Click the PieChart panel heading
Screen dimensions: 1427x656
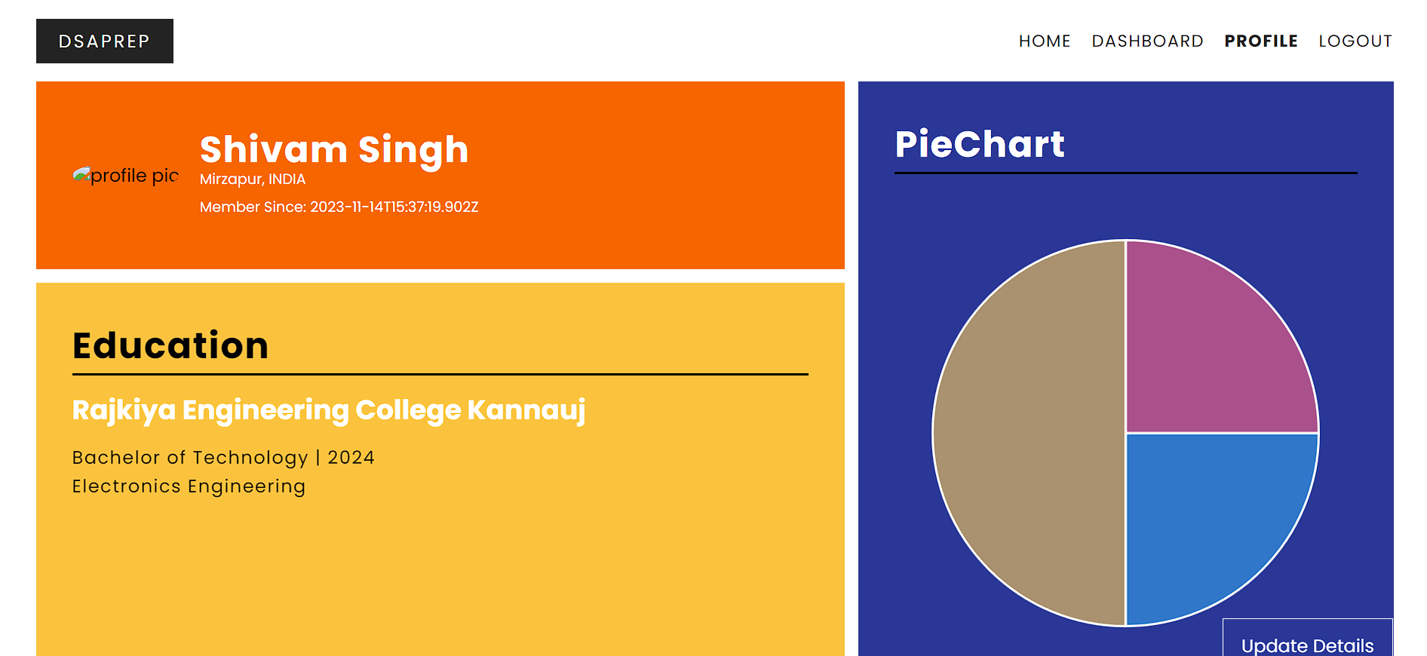click(979, 144)
